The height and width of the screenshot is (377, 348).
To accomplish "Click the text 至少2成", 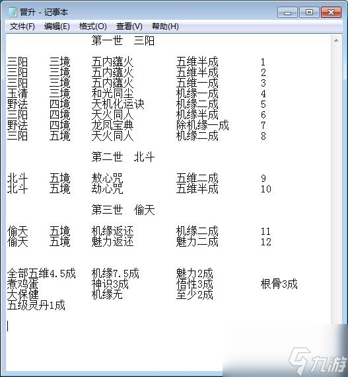I will pyautogui.click(x=194, y=294).
